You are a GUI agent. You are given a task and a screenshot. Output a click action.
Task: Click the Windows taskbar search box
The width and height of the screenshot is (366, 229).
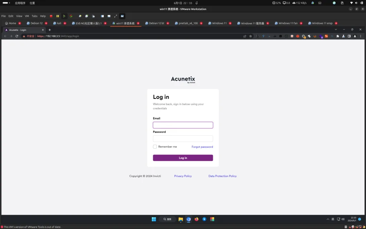(167, 219)
